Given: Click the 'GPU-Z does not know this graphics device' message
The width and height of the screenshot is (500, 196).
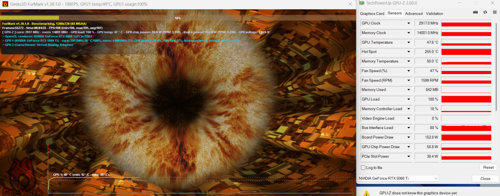Looking at the screenshot, I should [418, 193].
